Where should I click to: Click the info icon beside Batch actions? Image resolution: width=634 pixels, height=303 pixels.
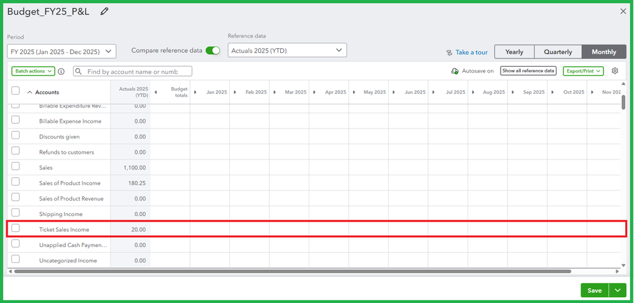[x=61, y=72]
